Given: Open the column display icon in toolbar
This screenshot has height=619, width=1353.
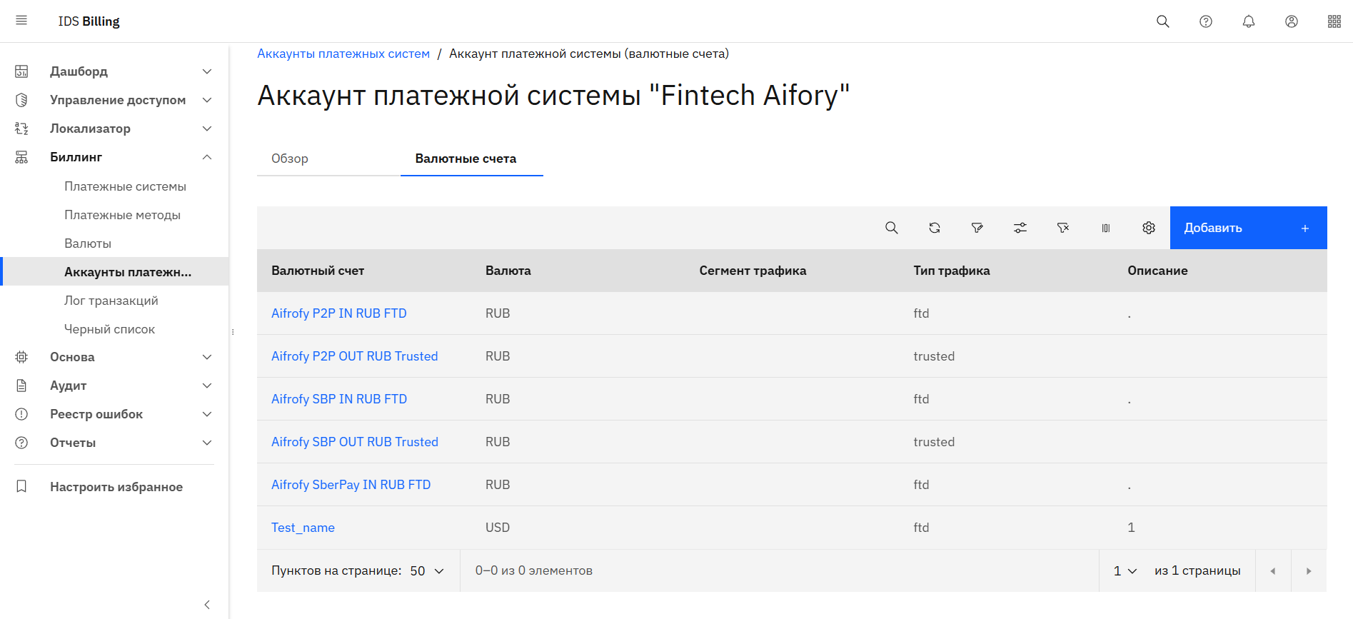Looking at the screenshot, I should [1105, 228].
